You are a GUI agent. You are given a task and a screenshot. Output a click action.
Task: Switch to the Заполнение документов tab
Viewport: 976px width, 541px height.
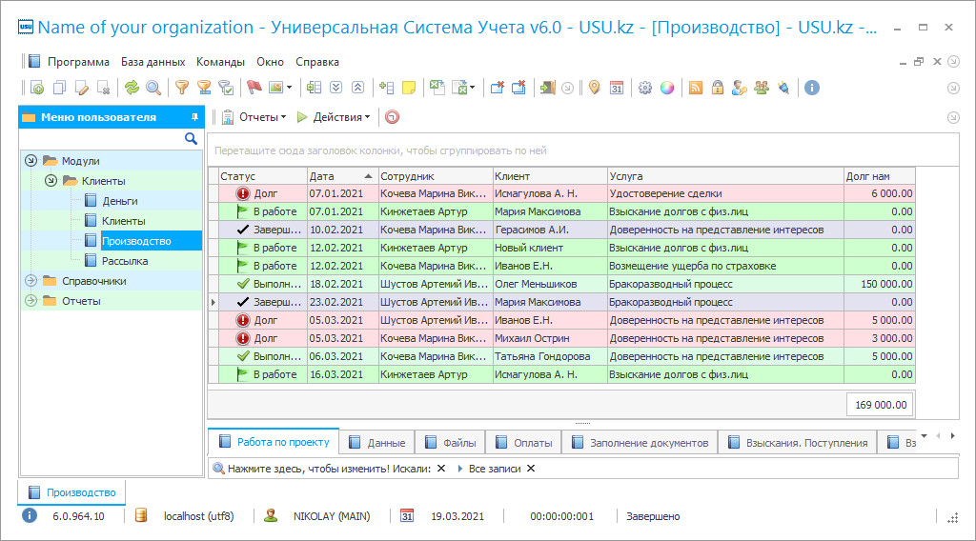(640, 442)
